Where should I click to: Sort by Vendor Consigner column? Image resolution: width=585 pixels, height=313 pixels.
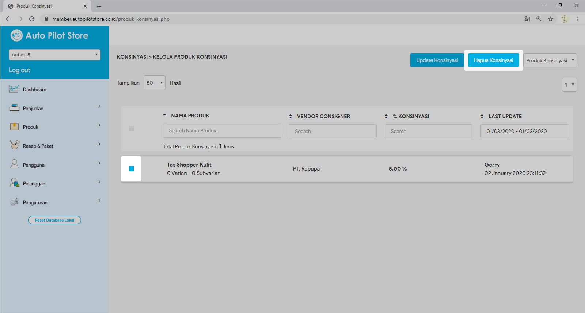pyautogui.click(x=290, y=116)
